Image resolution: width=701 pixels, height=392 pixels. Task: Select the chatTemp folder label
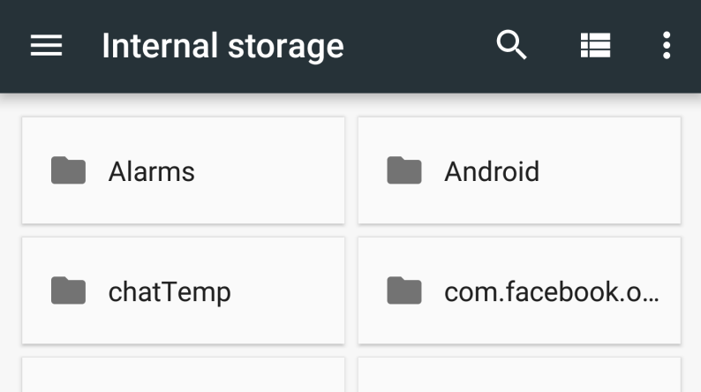(x=170, y=291)
